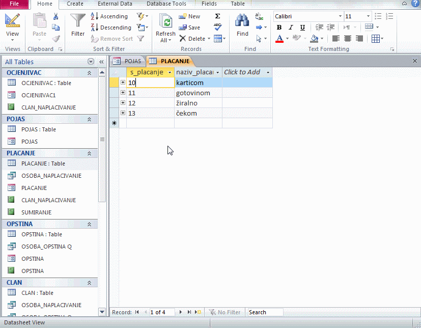This screenshot has height=328, width=421.
Task: Click the bullet list icon
Action: (x=378, y=16)
